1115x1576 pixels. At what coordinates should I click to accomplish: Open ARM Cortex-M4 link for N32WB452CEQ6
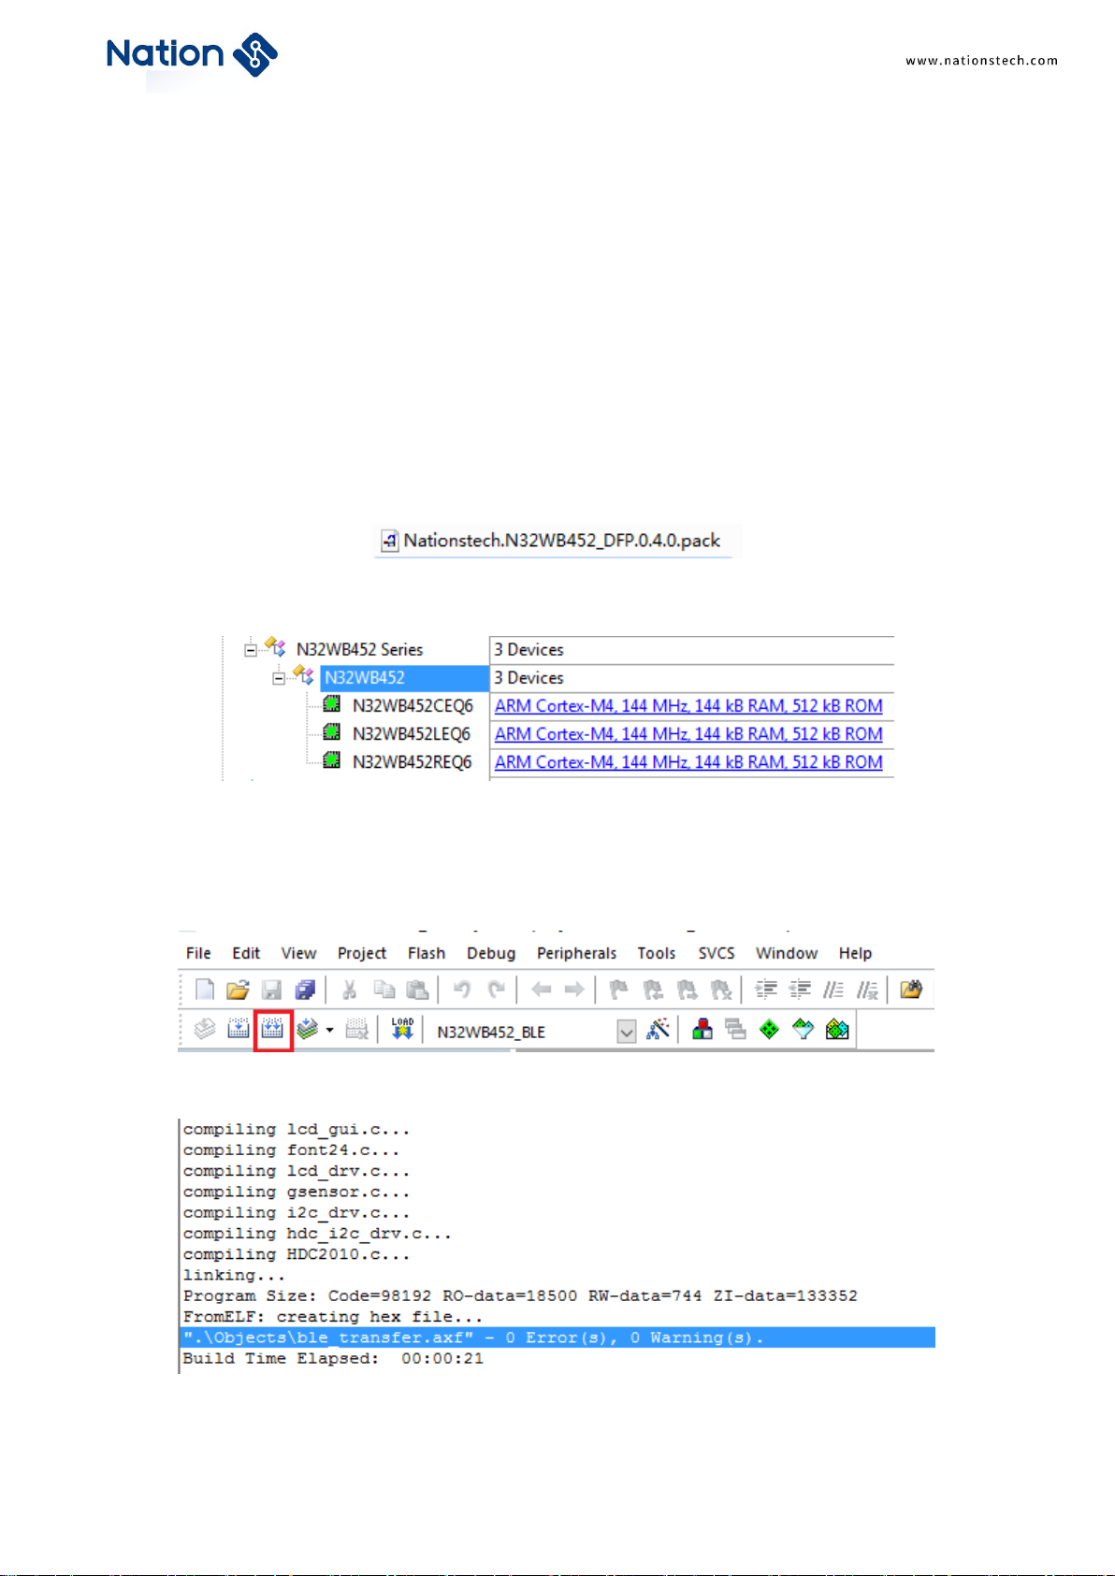click(688, 706)
